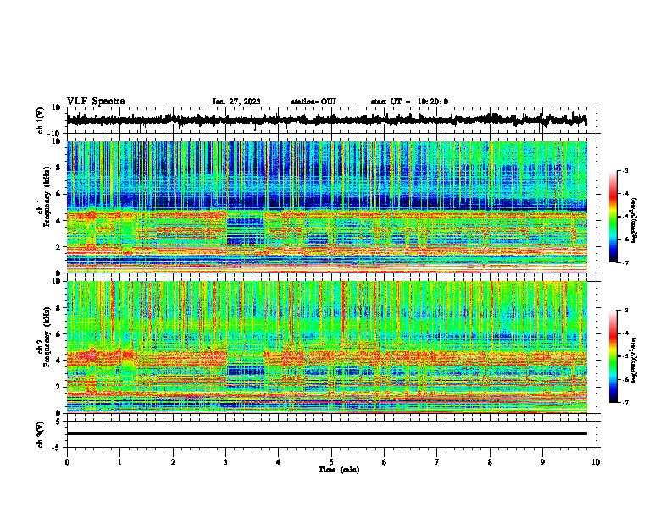The image size is (671, 518).
Task: Click time axis tick label '6'
Action: tap(385, 462)
